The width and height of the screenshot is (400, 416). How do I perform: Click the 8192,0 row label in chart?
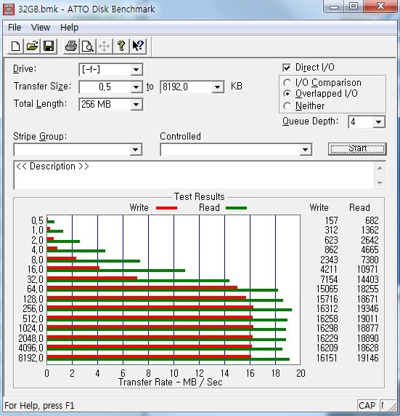pyautogui.click(x=30, y=358)
